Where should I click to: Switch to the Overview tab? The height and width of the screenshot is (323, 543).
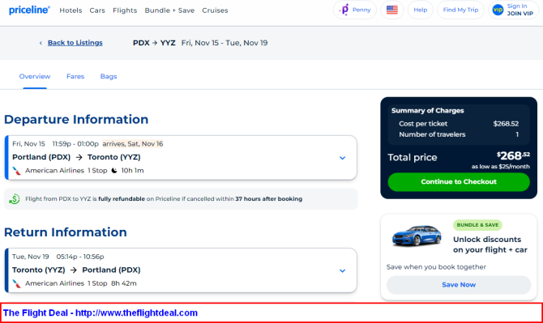click(35, 76)
